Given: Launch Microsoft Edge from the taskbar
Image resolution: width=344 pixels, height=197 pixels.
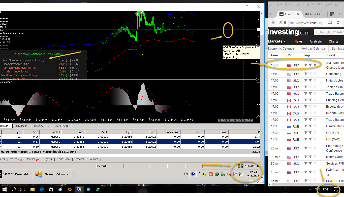Looking at the screenshot, I should coord(42,189).
